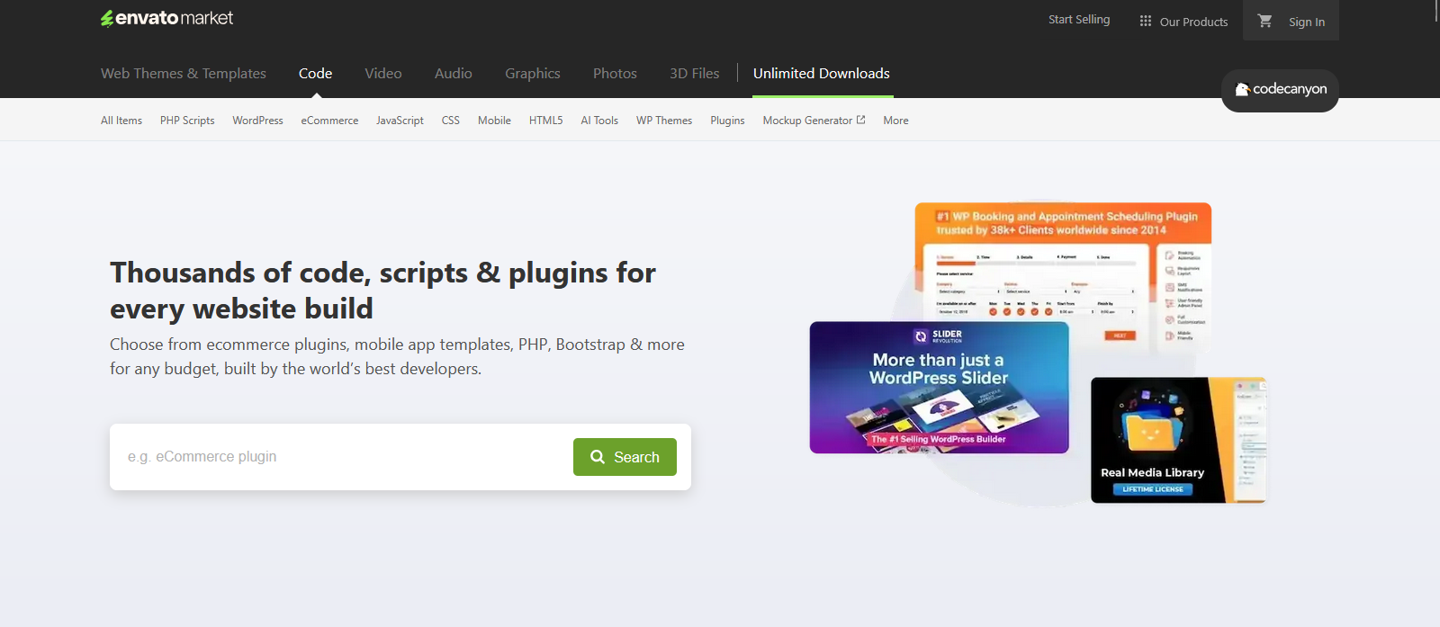Click the Our Products grid icon
The image size is (1440, 627).
coord(1145,21)
